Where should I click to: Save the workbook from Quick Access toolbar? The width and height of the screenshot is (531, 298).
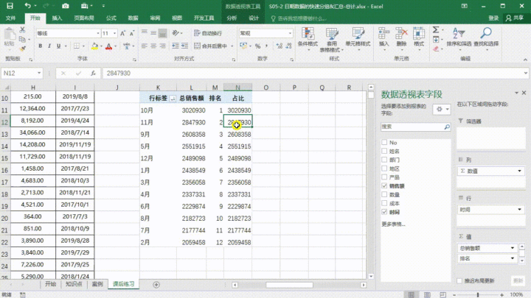point(10,6)
